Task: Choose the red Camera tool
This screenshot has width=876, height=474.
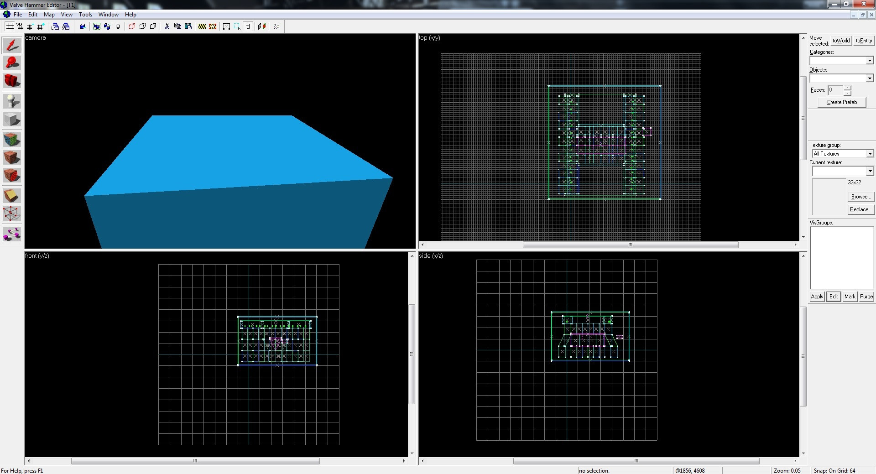Action: pyautogui.click(x=12, y=81)
